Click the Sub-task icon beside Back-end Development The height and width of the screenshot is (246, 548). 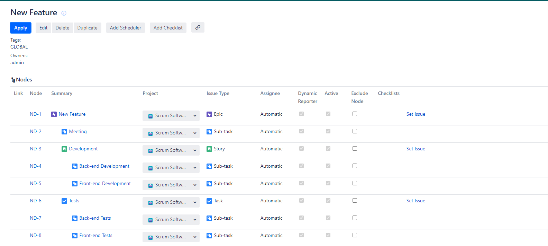point(75,166)
